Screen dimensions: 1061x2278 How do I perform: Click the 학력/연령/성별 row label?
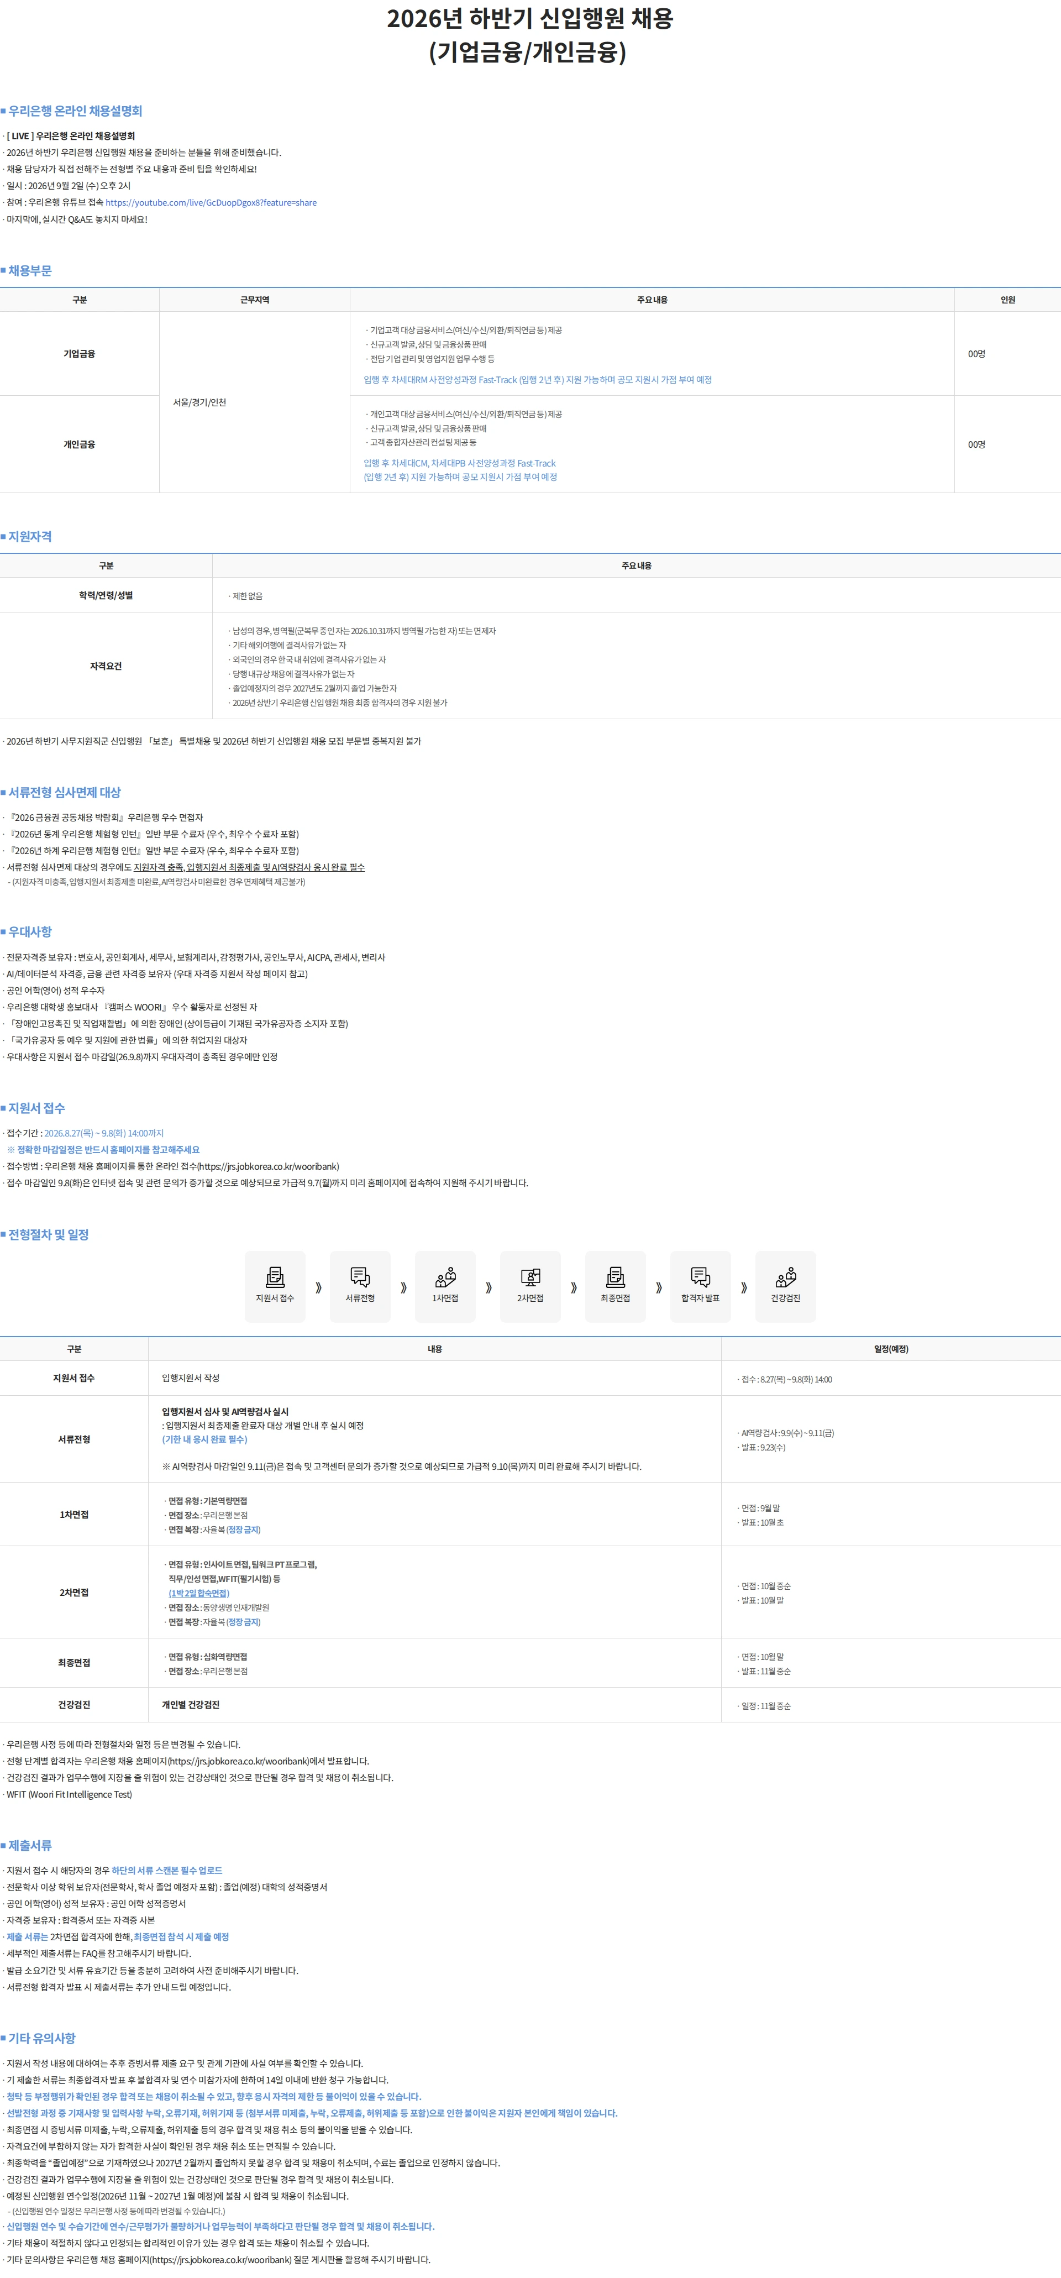click(106, 596)
